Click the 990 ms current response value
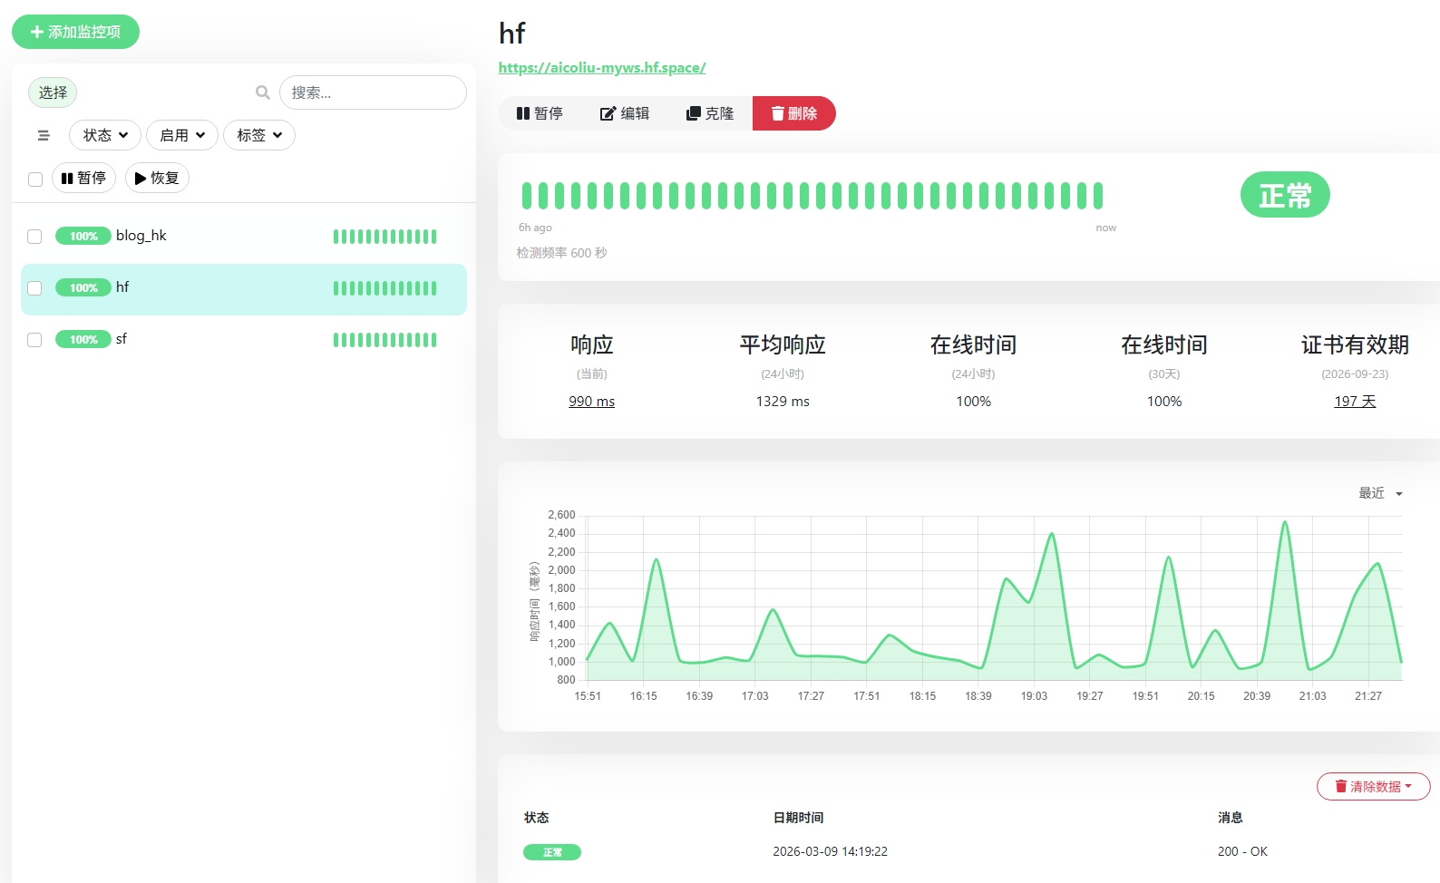Viewport: 1440px width, 883px height. 592,401
